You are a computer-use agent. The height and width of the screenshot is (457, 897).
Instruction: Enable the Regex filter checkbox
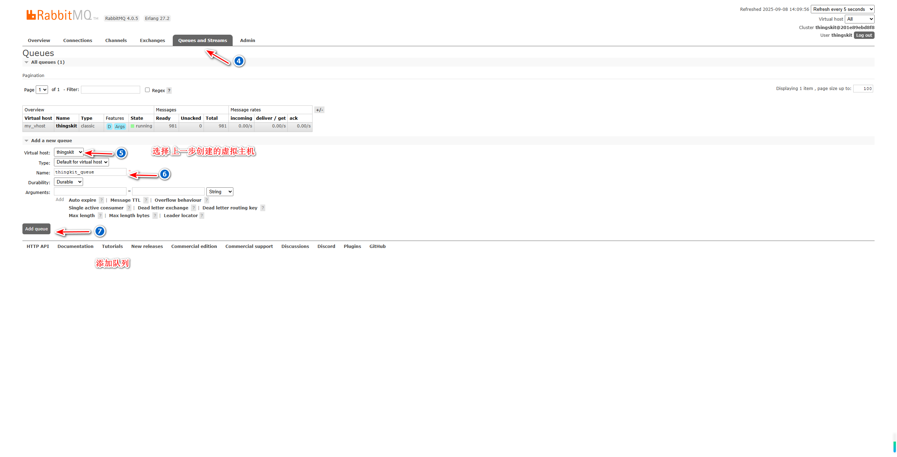(x=148, y=90)
